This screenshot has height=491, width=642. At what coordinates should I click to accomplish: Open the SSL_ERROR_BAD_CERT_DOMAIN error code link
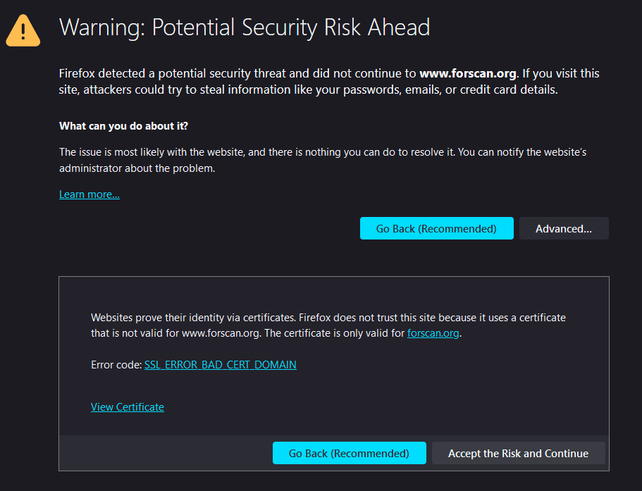pyautogui.click(x=221, y=365)
